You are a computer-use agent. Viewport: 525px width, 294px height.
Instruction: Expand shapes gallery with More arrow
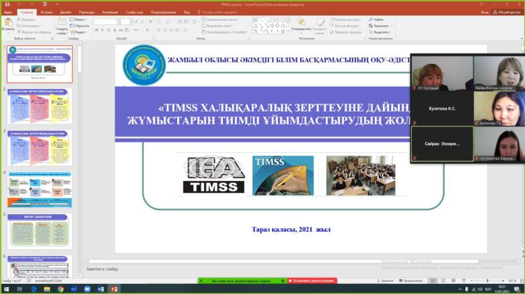tap(288, 32)
